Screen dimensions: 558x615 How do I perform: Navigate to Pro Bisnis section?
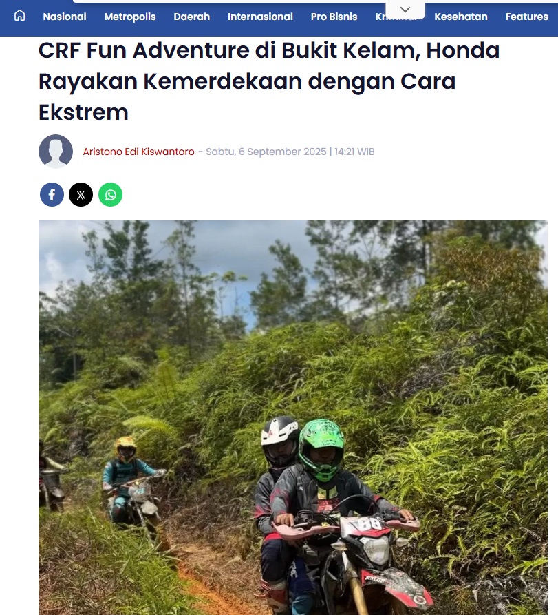(x=334, y=17)
